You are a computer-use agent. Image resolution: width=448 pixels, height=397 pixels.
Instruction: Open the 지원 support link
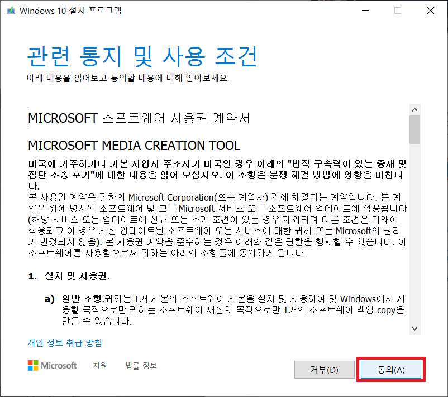coord(100,365)
